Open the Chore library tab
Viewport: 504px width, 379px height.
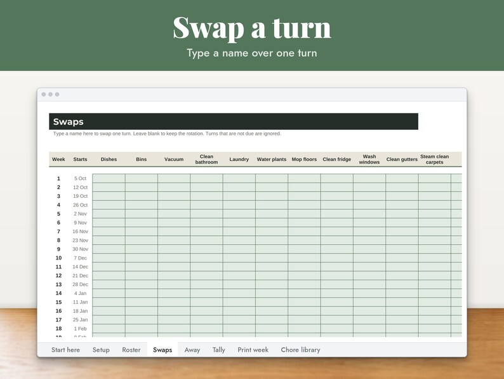coord(300,350)
